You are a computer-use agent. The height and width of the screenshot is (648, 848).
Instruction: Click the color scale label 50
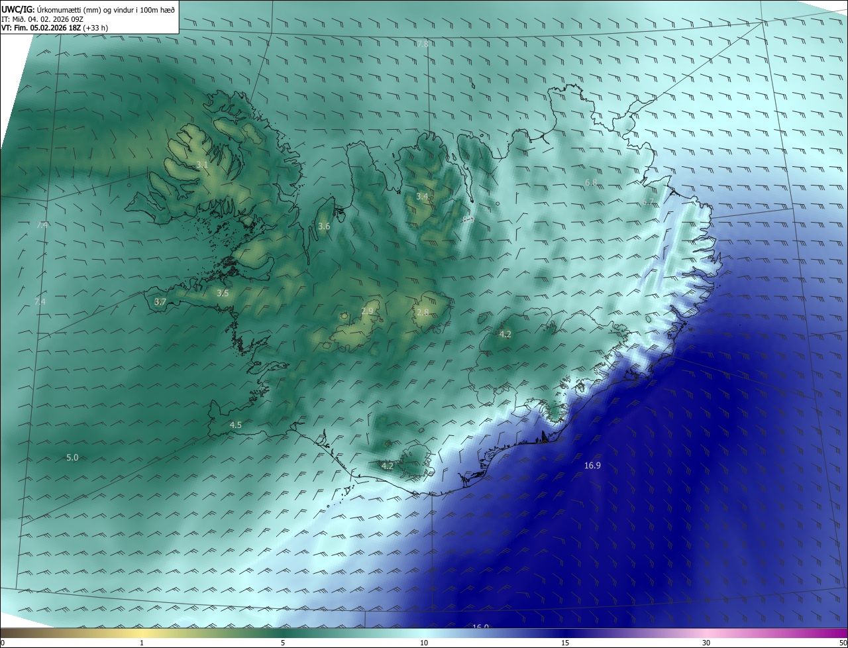tap(843, 643)
